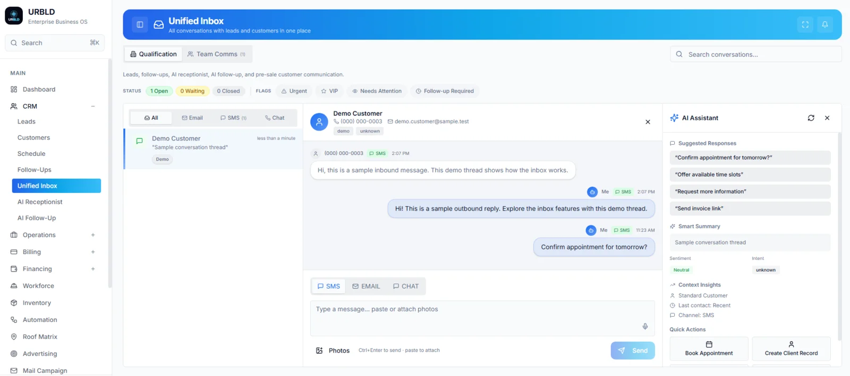Toggle the VIP flag filter
Viewport: 850px width, 376px height.
[x=329, y=91]
